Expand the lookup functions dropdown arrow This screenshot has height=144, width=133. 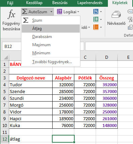[101, 12]
